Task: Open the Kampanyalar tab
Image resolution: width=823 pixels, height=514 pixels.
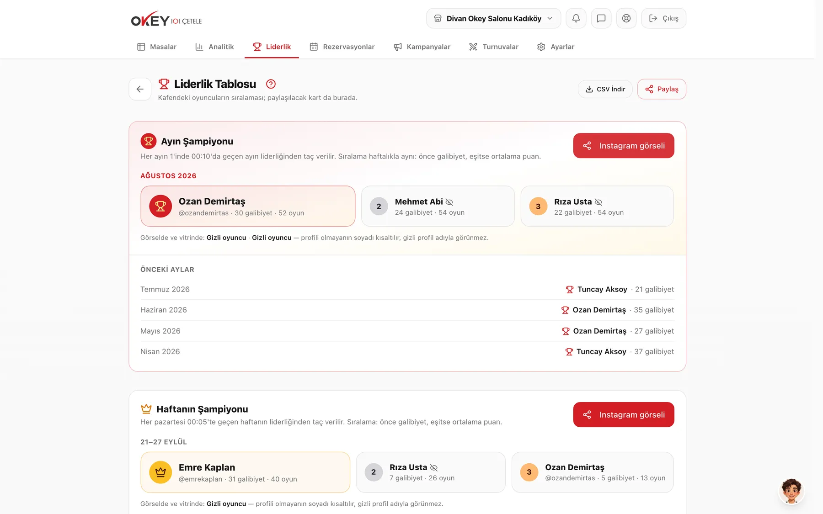Action: click(422, 47)
